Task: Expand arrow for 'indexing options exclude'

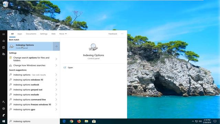Action: pos(56,95)
